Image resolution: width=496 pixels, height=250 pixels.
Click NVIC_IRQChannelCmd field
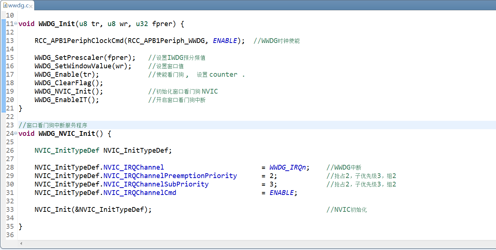tap(140, 193)
